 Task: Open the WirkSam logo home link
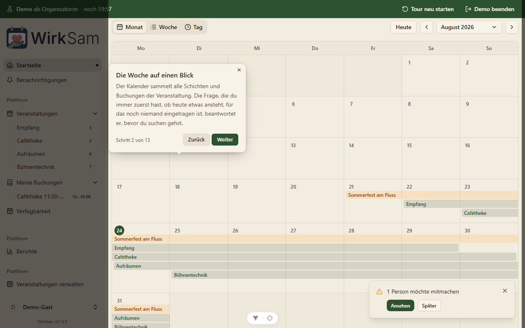[x=52, y=38]
